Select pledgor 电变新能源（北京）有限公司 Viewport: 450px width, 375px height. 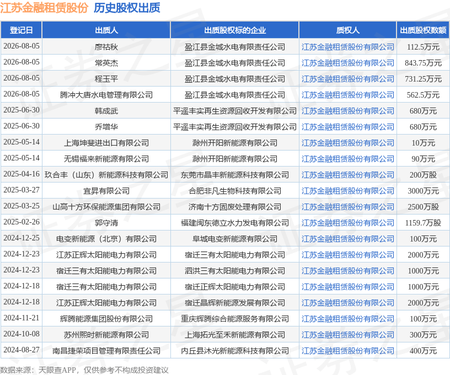106,239
